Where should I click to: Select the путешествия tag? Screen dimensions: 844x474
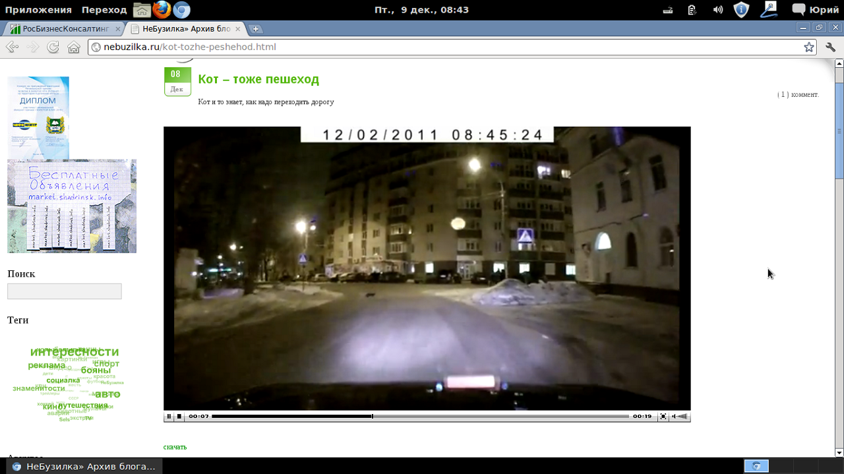[x=82, y=405]
